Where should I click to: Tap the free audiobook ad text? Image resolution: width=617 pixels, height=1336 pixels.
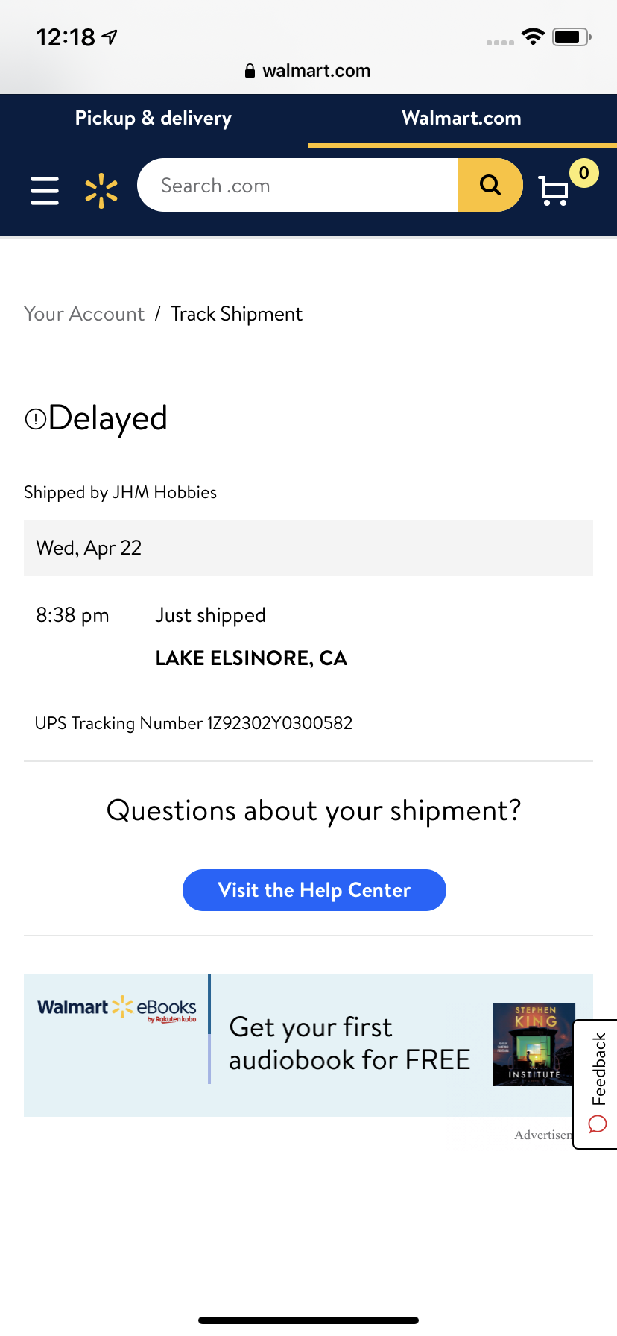click(349, 1044)
